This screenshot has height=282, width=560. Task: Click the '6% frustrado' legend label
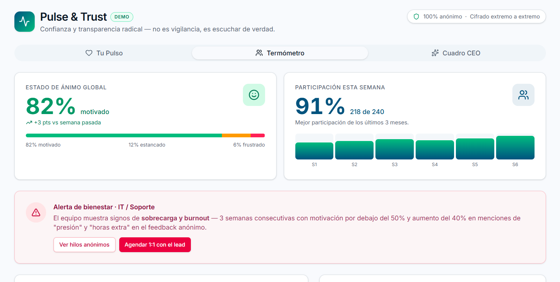pyautogui.click(x=249, y=145)
